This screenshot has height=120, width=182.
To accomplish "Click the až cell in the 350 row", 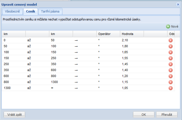I will click(x=29, y=70).
